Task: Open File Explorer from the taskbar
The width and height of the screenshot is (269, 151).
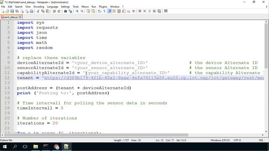Action: click(35, 147)
